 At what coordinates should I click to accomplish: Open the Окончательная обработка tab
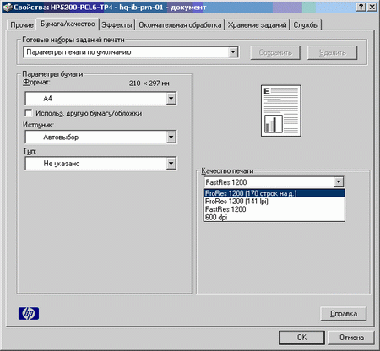(x=180, y=25)
